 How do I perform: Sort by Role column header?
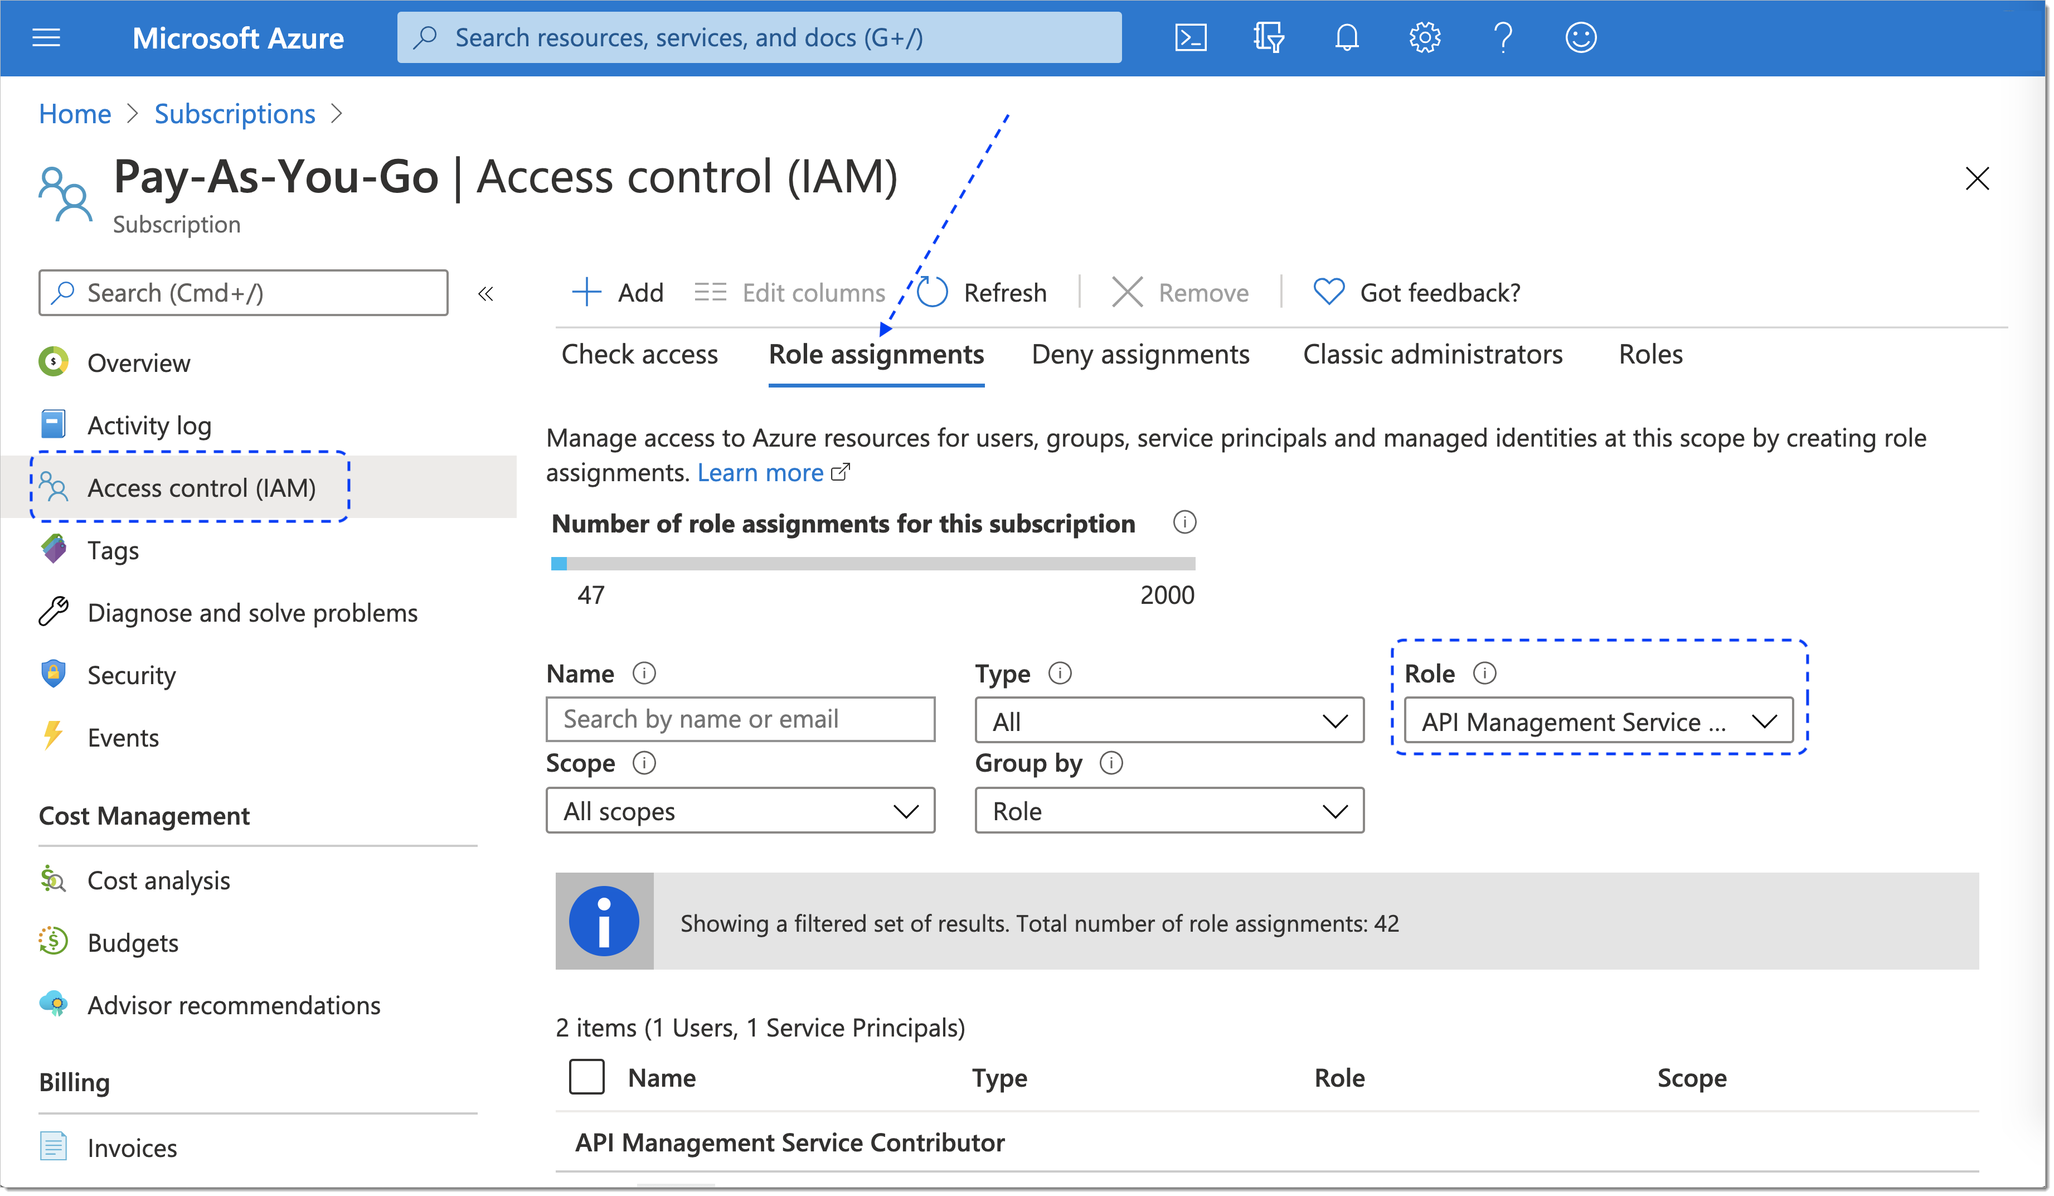[1339, 1078]
